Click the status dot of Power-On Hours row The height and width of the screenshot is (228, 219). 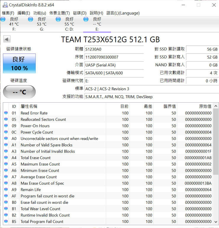[x=6, y=126]
